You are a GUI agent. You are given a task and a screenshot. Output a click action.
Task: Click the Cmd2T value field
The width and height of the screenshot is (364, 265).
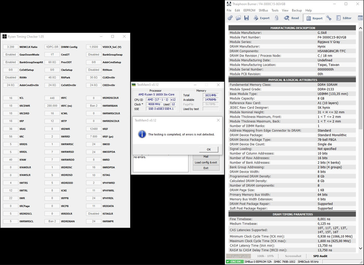pos(52,55)
